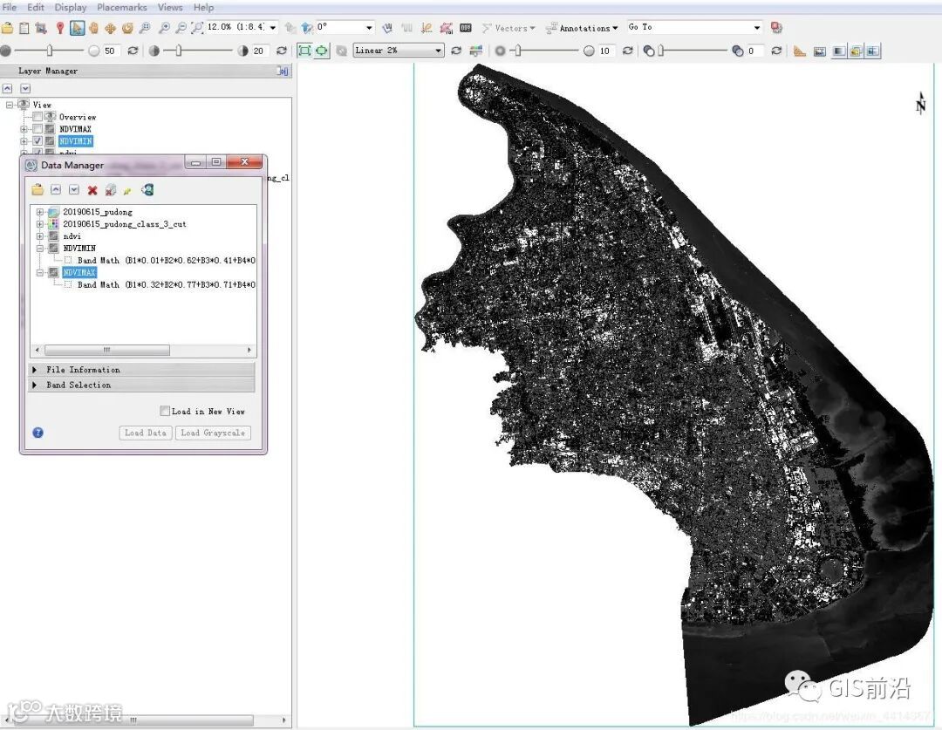Tick the Load in New View checkbox
The height and width of the screenshot is (730, 942).
click(x=165, y=412)
